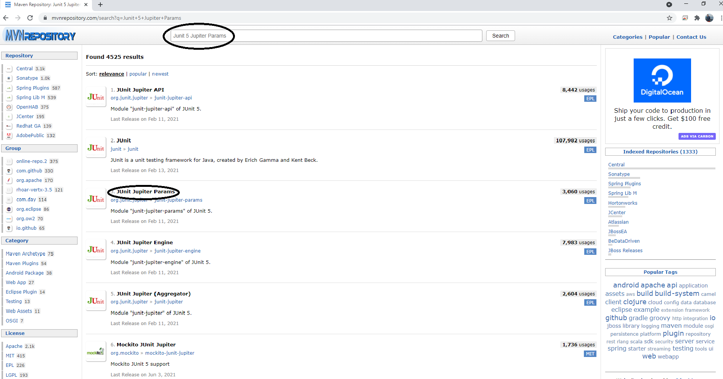Image resolution: width=723 pixels, height=379 pixels.
Task: Open JUnit Jupiter (Aggregator) result title
Action: pyautogui.click(x=154, y=294)
